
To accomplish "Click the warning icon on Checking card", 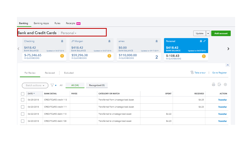I will point(62,56).
